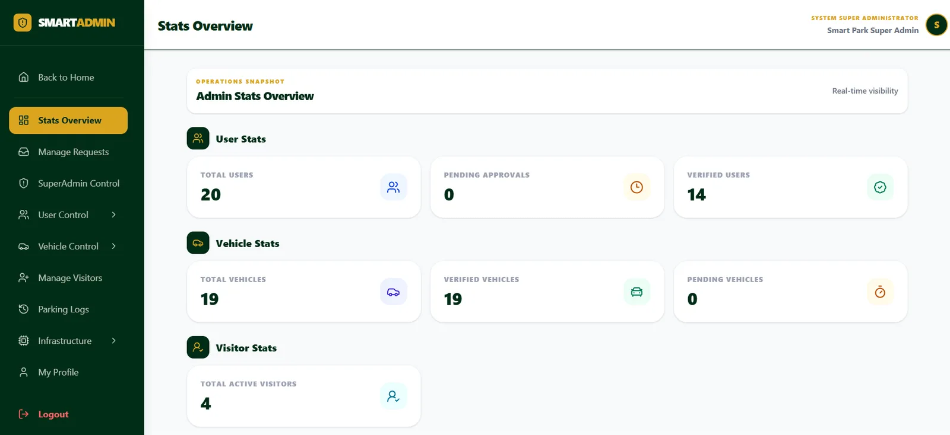This screenshot has height=435, width=950.
Task: Click the chip icon beside Infrastructure
Action: pyautogui.click(x=24, y=341)
